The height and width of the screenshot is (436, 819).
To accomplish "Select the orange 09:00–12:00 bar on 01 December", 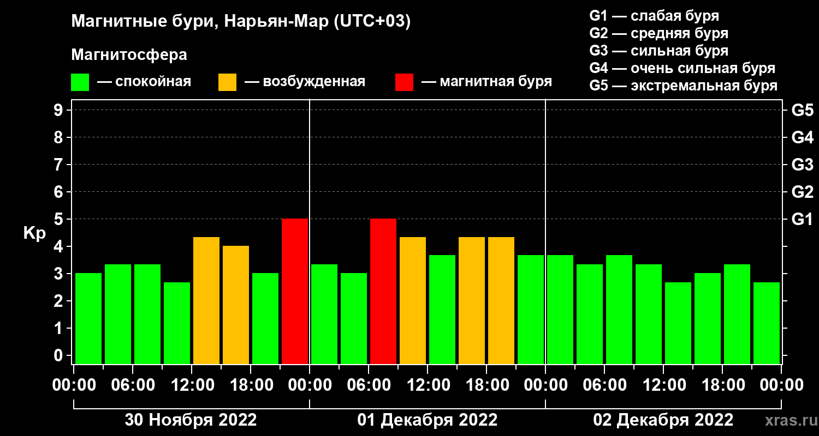I will click(413, 300).
